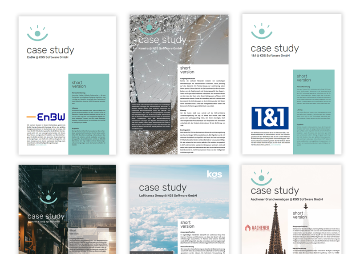The height and width of the screenshot is (254, 356).
Task: Click 'case study' title on Lufthansa cover
Action: pos(163,188)
